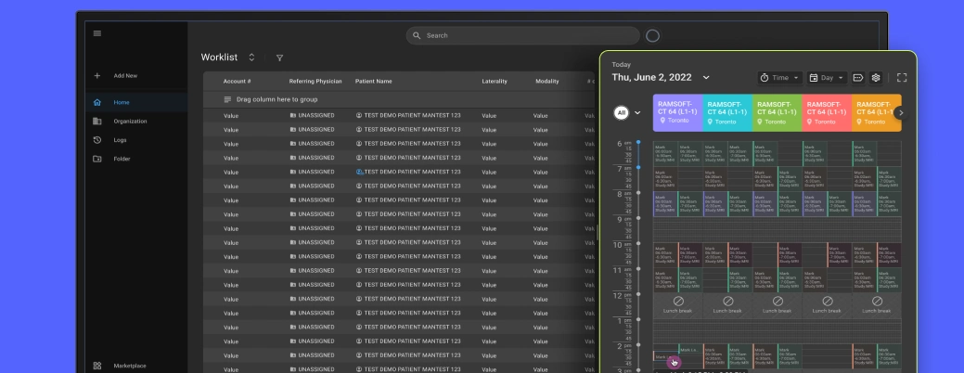Expand the Worklist selector arrows

pos(251,58)
